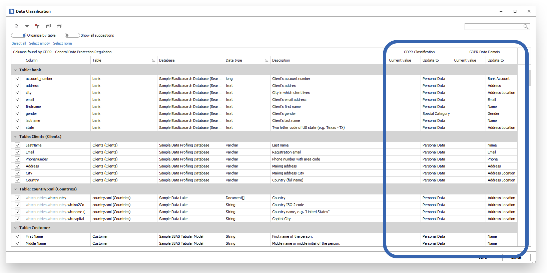This screenshot has height=273, width=547.
Task: Click the collapse all groups icon
Action: pos(59,26)
